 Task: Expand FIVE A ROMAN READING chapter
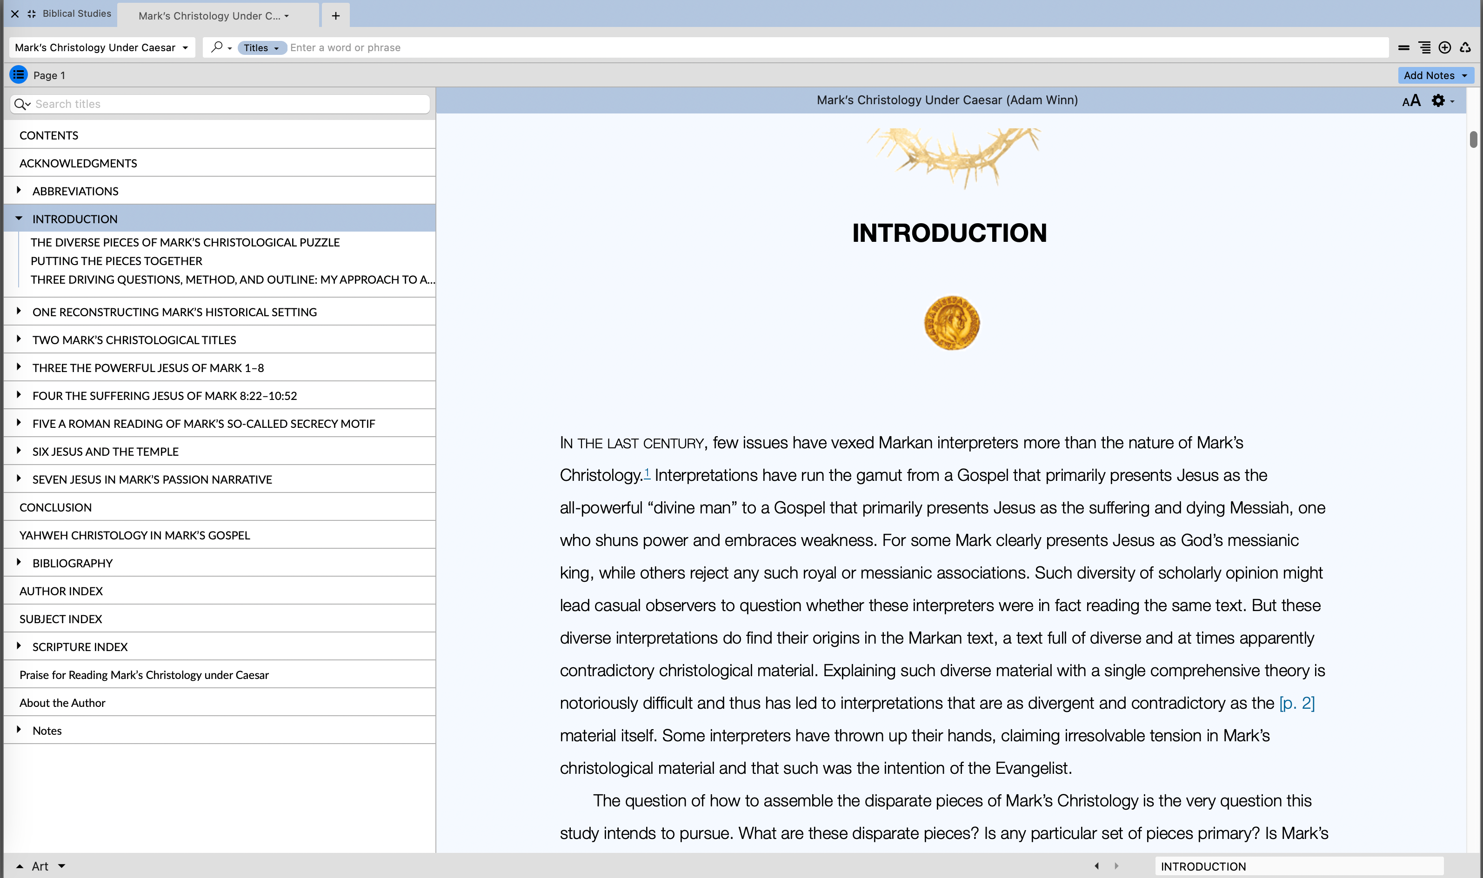tap(19, 422)
